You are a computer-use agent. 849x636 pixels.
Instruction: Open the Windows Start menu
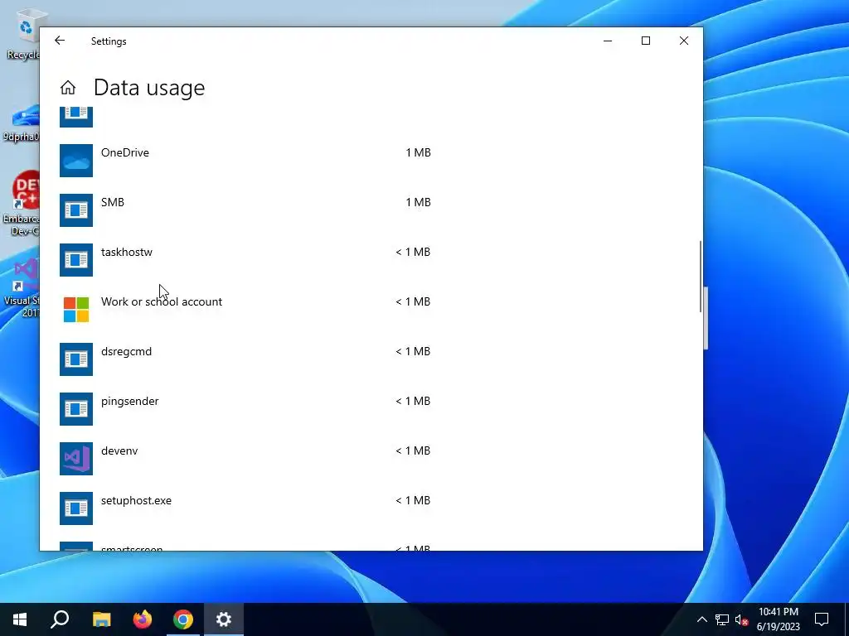[x=20, y=619]
